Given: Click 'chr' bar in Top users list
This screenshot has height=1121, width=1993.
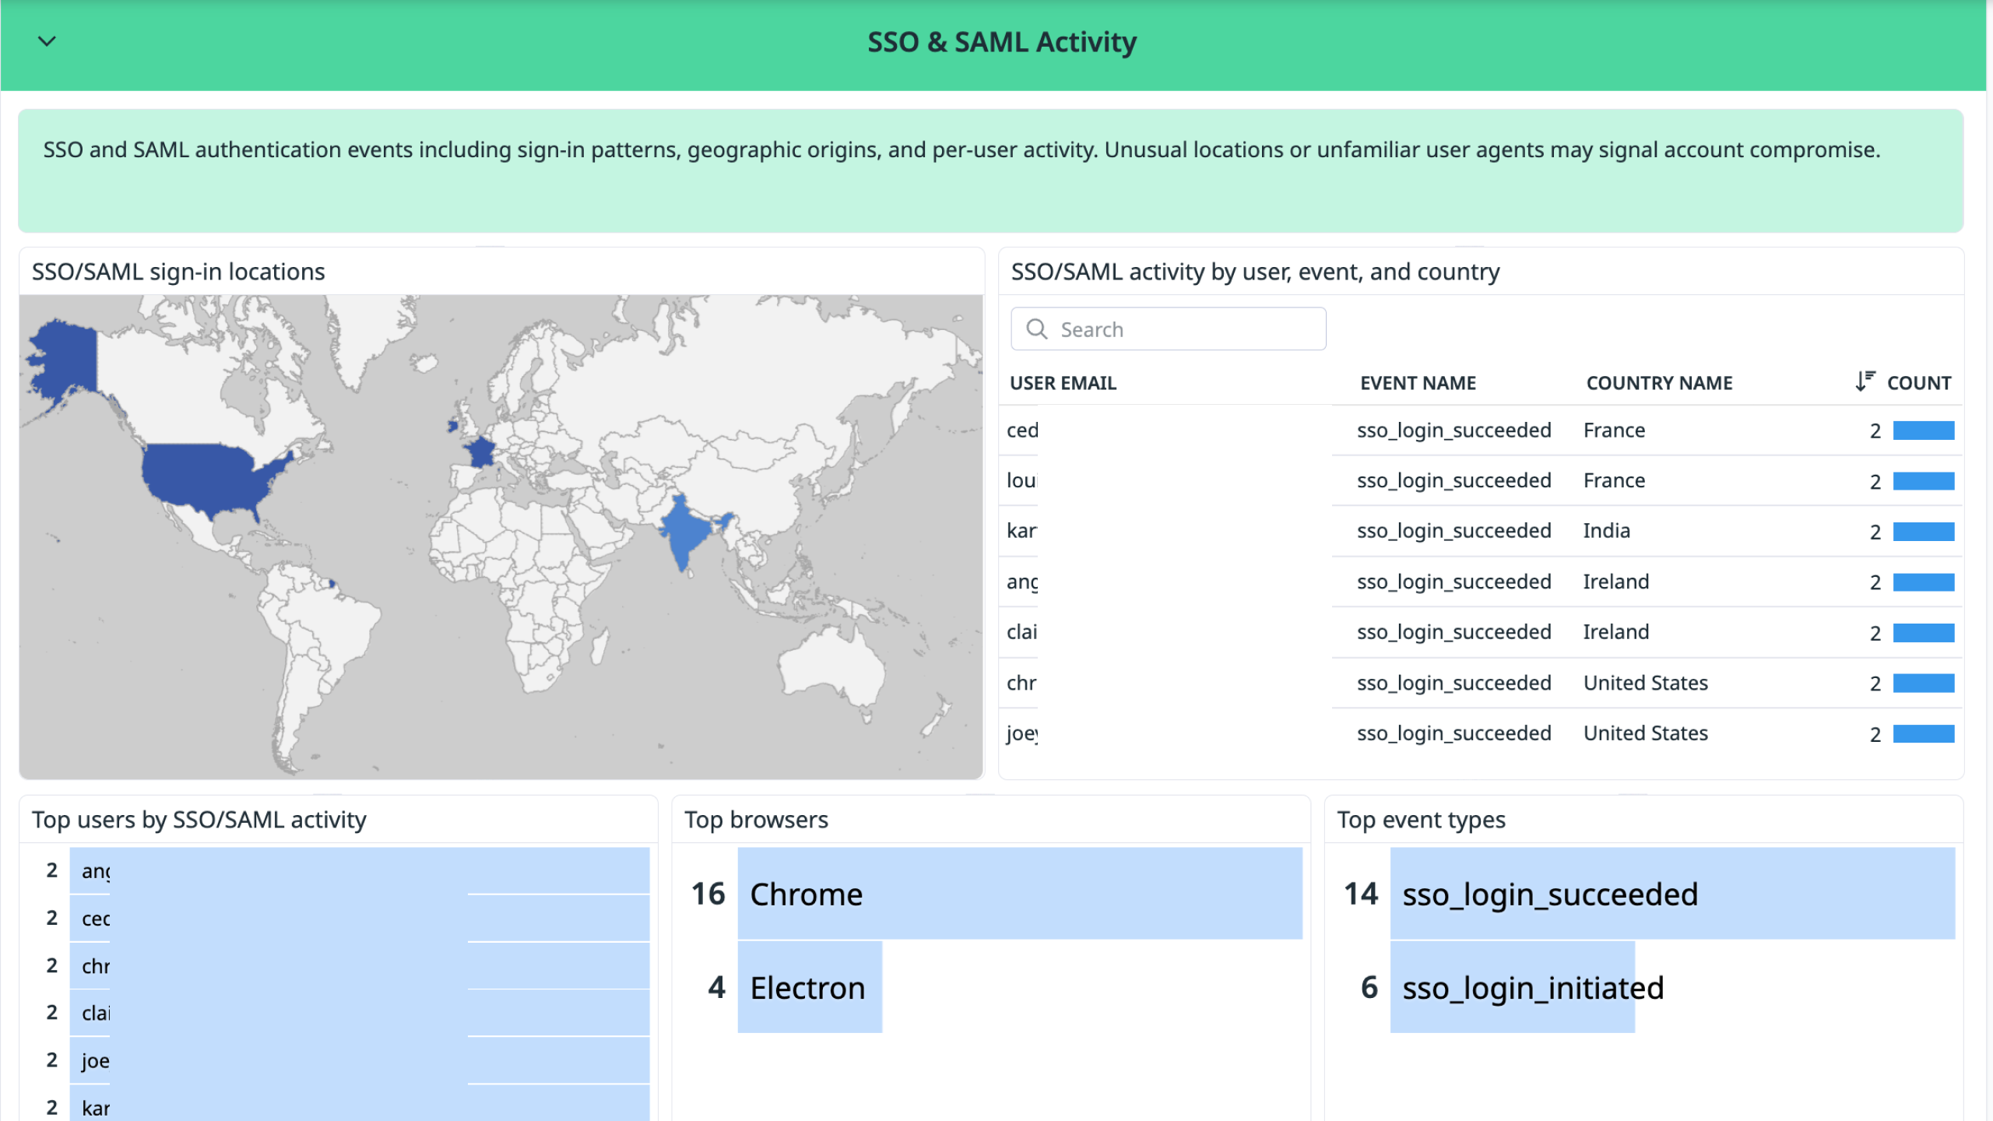Looking at the screenshot, I should 360,966.
